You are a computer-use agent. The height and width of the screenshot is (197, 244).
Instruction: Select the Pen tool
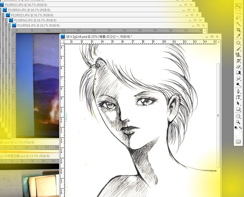tap(238, 91)
